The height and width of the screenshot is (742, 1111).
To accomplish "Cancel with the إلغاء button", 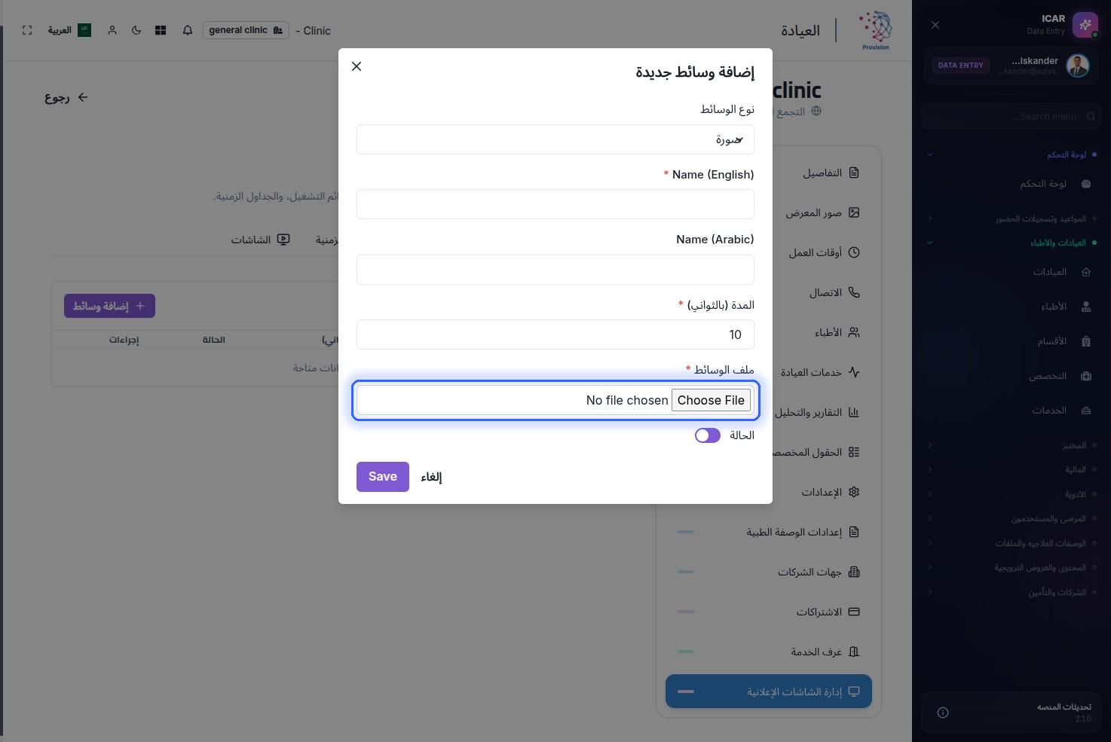I will point(431,477).
